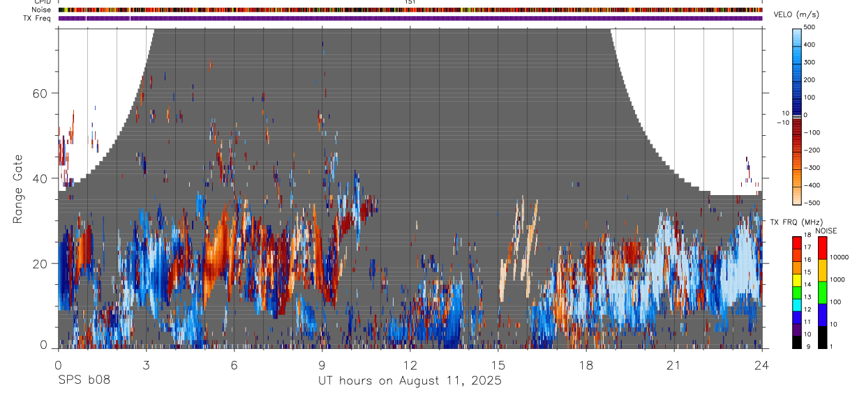The height and width of the screenshot is (395, 857).
Task: Click the 'VELO (m/s)' legend title
Action: click(x=796, y=15)
